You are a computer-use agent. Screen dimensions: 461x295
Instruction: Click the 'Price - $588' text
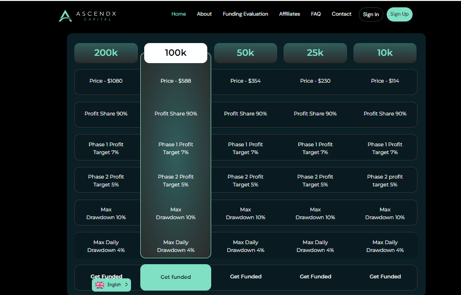[176, 81]
